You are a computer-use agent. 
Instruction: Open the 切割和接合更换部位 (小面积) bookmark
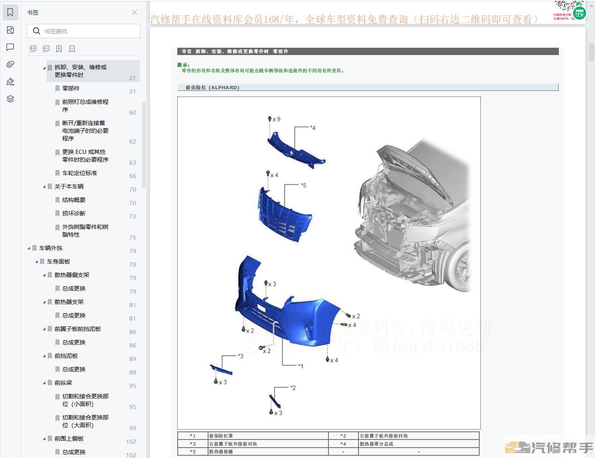pyautogui.click(x=85, y=400)
